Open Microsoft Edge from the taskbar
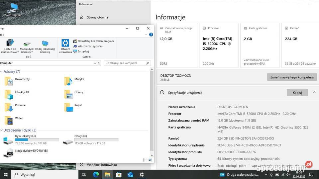Screen dimensions: 319x179 click(96, 174)
